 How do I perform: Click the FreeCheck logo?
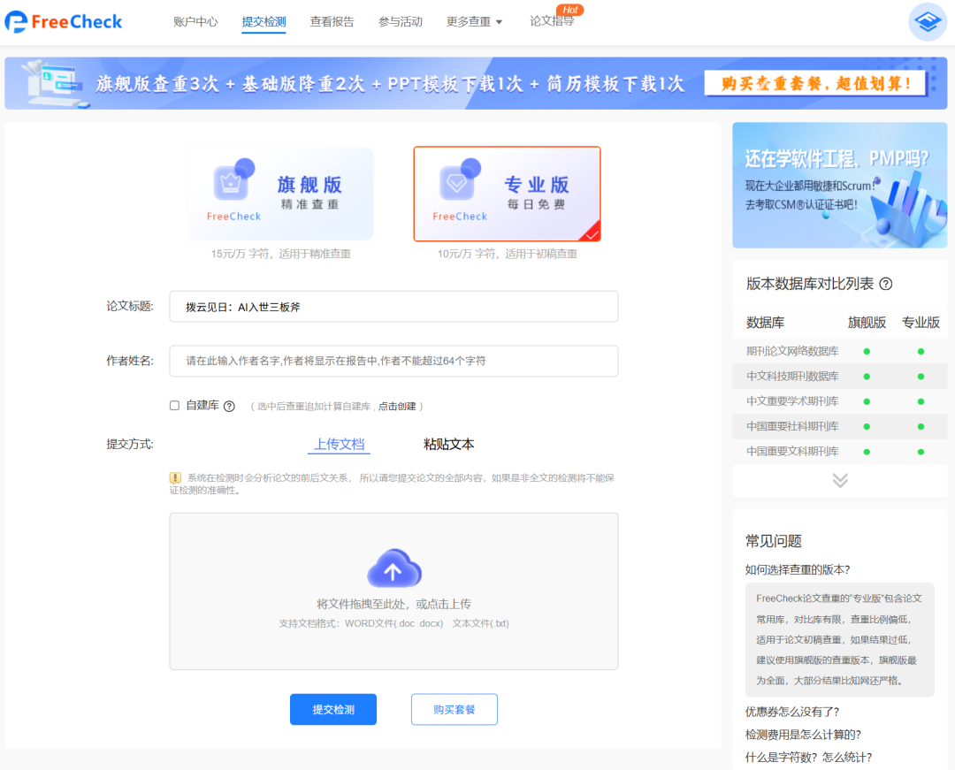point(64,22)
